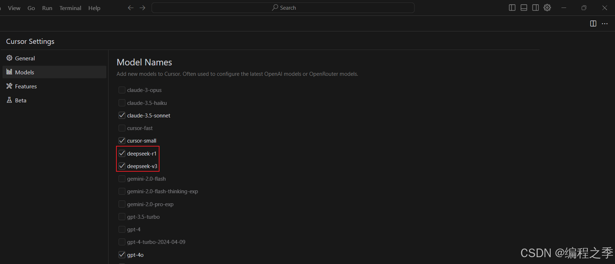The height and width of the screenshot is (264, 615).
Task: Disable the claude-3.5-sonnet model
Action: coord(122,115)
